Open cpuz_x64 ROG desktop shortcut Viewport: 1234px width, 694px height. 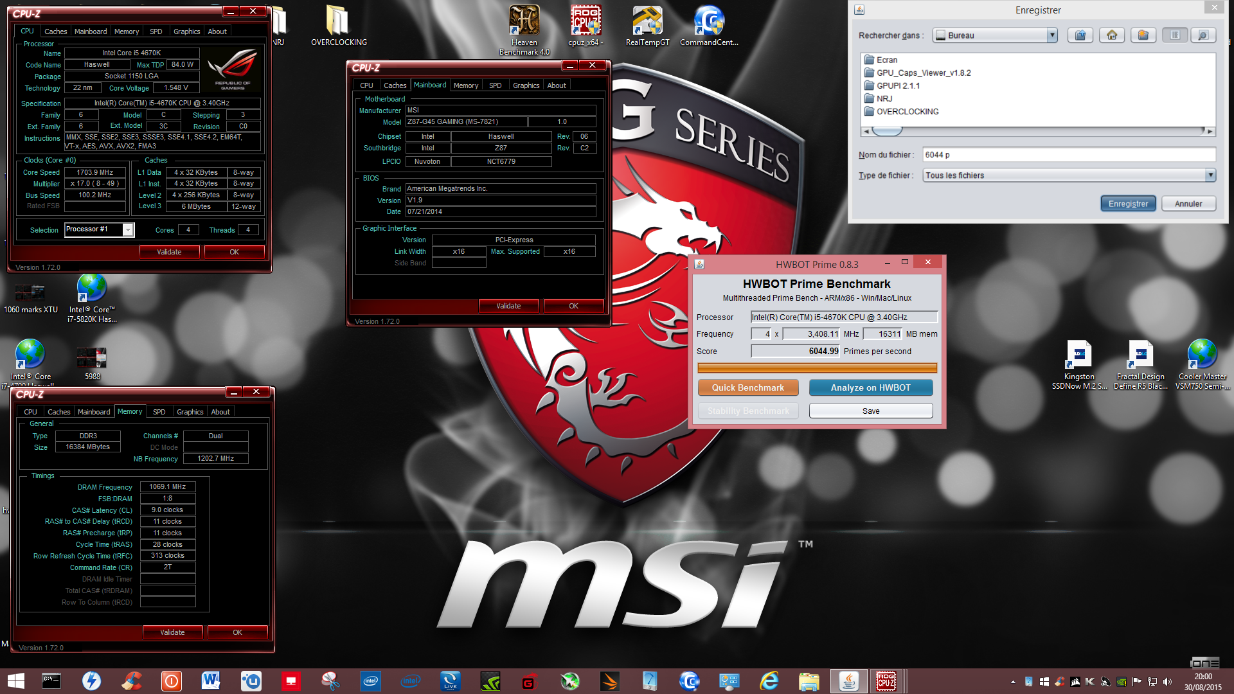pos(586,26)
